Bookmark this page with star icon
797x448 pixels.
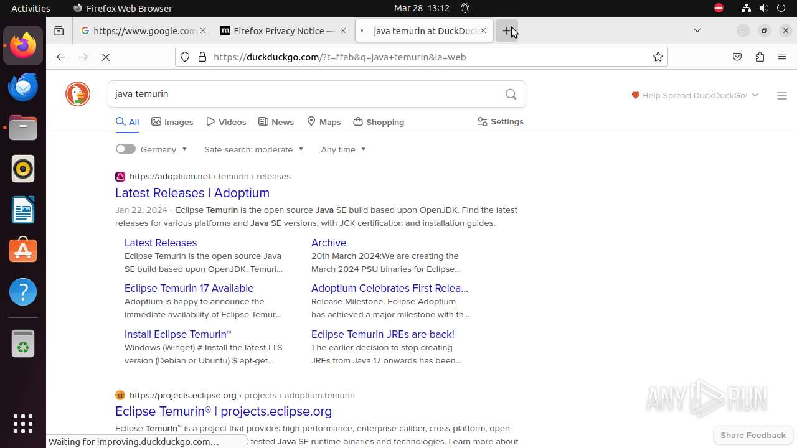[x=658, y=57]
